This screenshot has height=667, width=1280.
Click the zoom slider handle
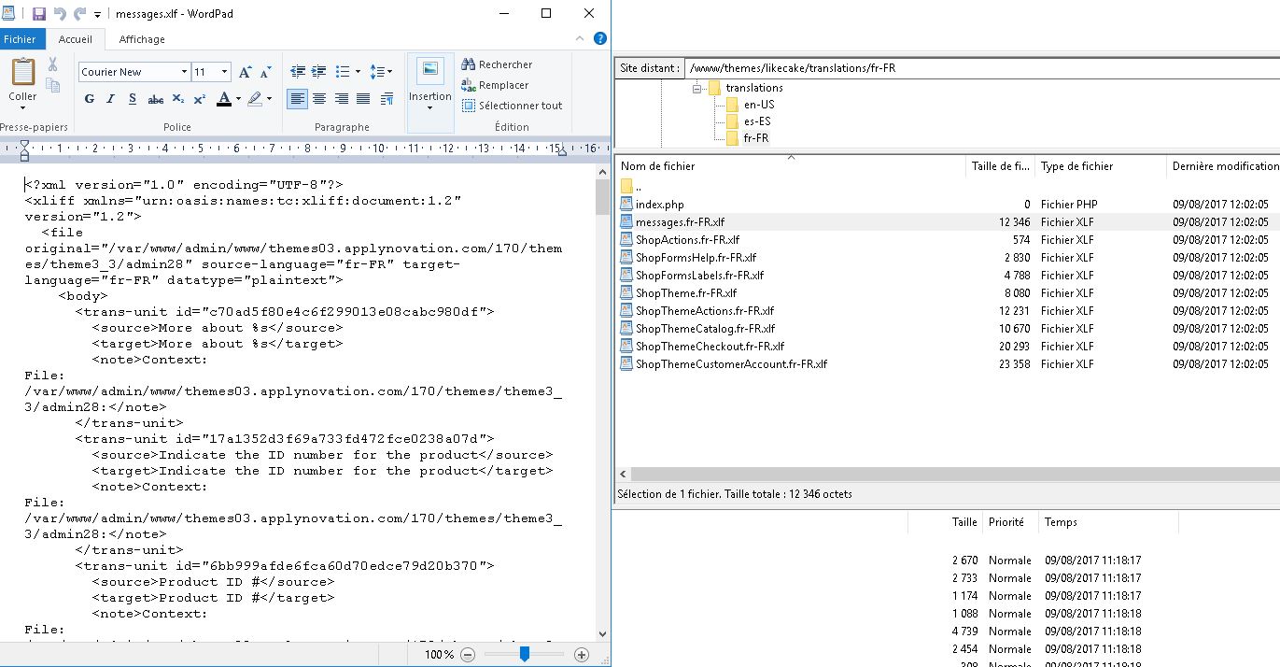(x=525, y=655)
